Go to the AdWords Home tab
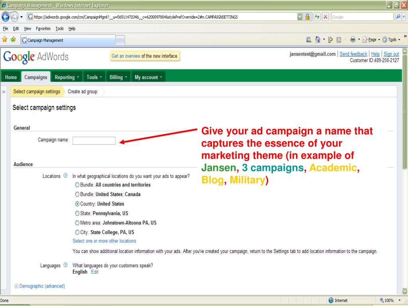This screenshot has height=306, width=408. (11, 77)
